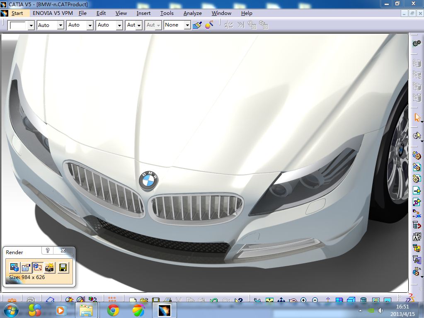Expand the second Auto dropdown
424x318 pixels.
[x=90, y=25]
